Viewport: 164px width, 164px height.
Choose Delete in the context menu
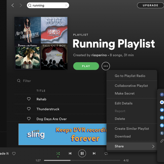(132, 119)
